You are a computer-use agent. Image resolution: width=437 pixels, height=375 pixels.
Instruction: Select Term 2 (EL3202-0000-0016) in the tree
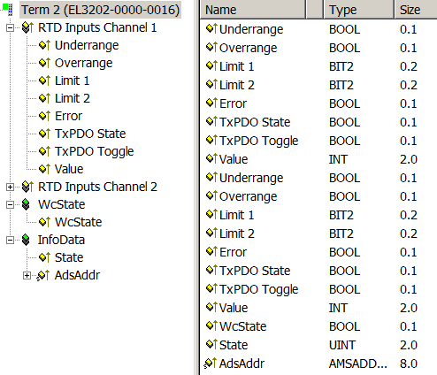[101, 10]
